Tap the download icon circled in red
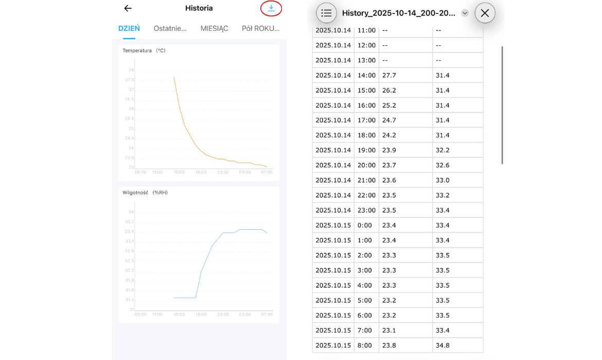The height and width of the screenshot is (360, 602). (x=271, y=8)
